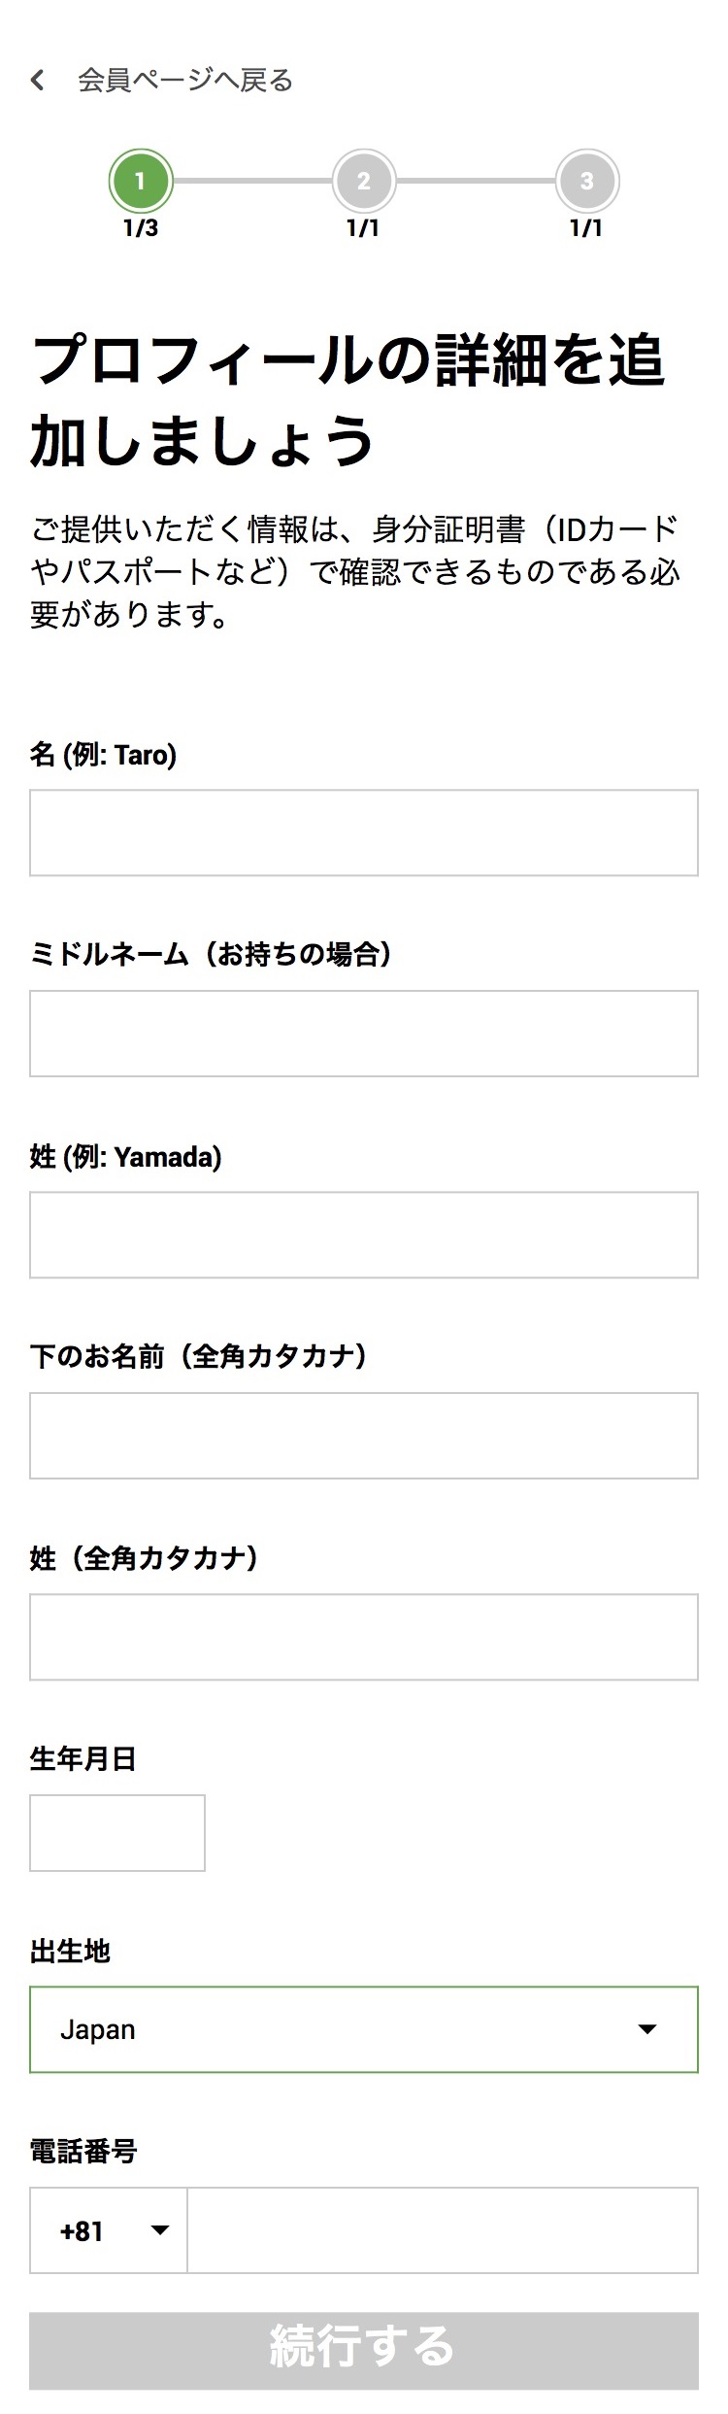
Task: Click the 下のお名前 katakana input field
Action: point(364,1436)
